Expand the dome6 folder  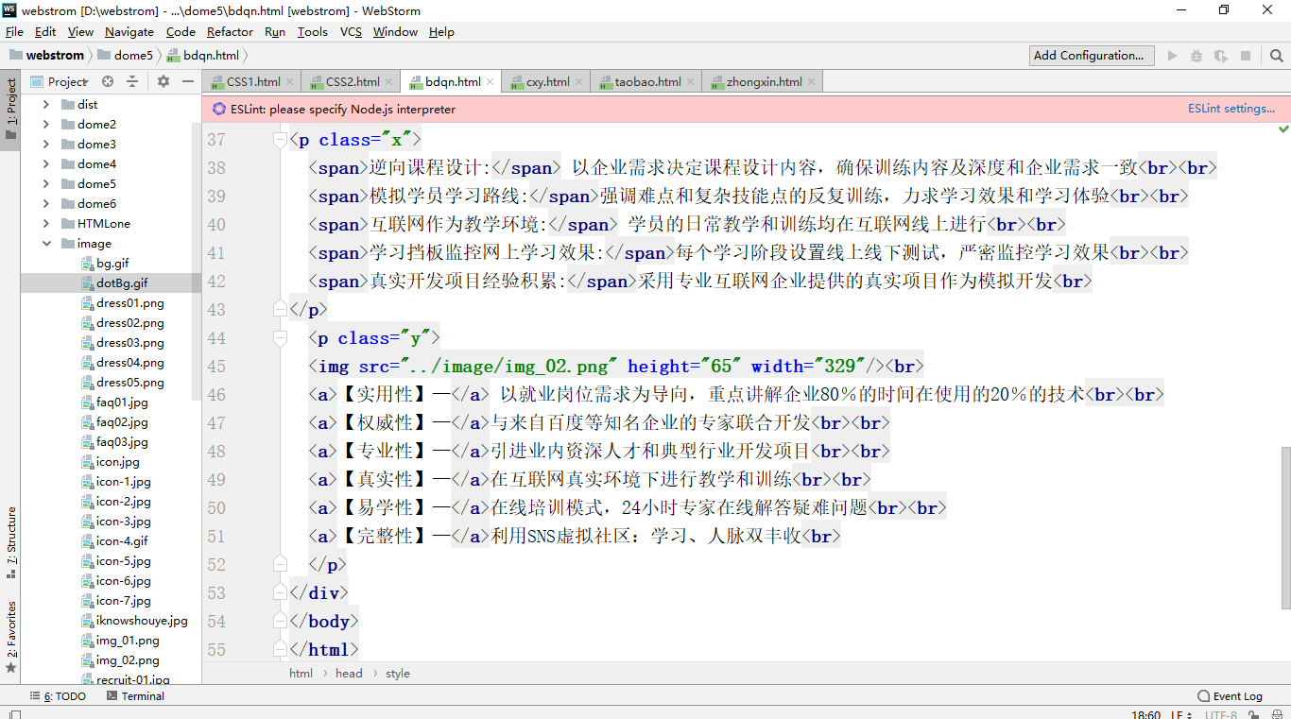(45, 204)
